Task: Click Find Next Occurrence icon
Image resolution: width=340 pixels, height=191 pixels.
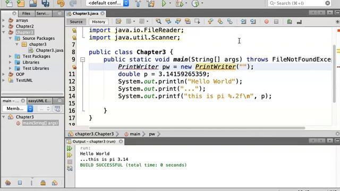Action: click(x=178, y=21)
